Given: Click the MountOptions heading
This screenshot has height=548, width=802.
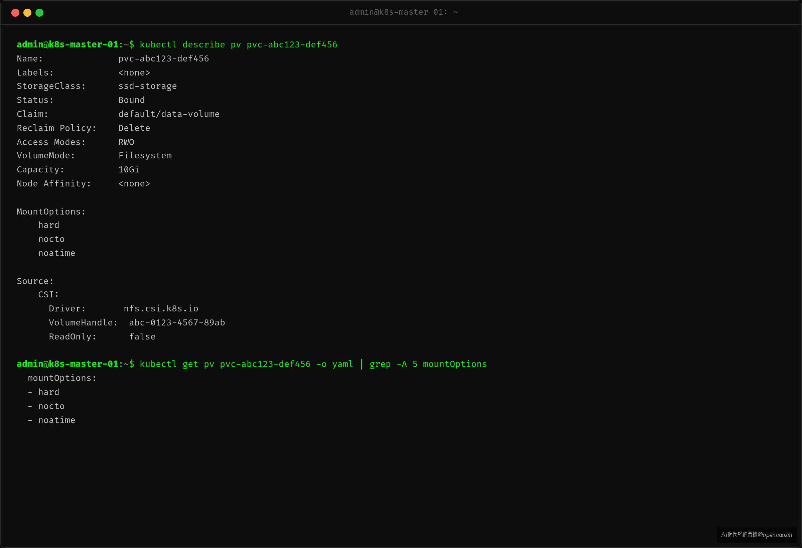Looking at the screenshot, I should click(51, 212).
